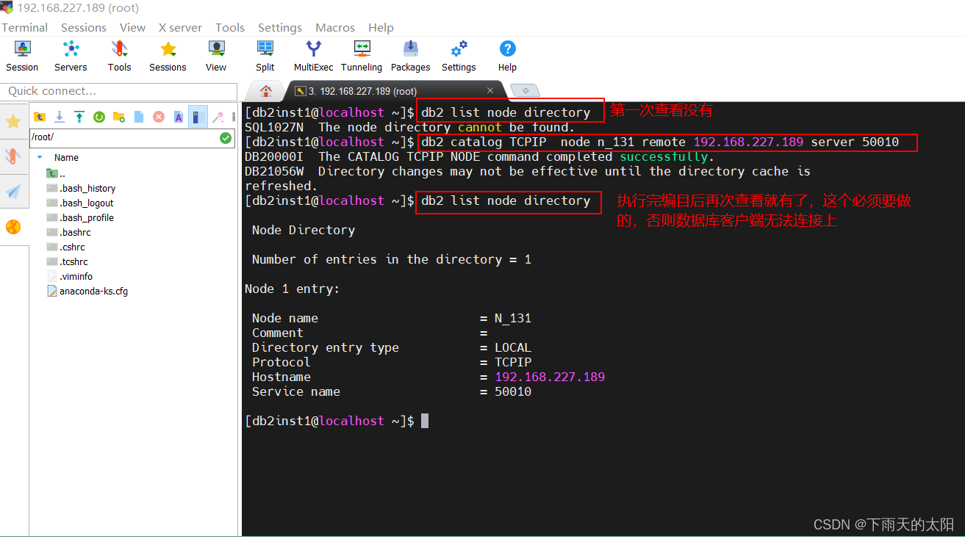965x539 pixels.
Task: Open the Settings menu
Action: pyautogui.click(x=280, y=27)
